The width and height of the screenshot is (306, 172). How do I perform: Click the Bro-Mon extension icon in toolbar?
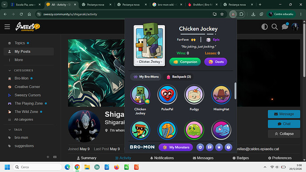point(233,14)
